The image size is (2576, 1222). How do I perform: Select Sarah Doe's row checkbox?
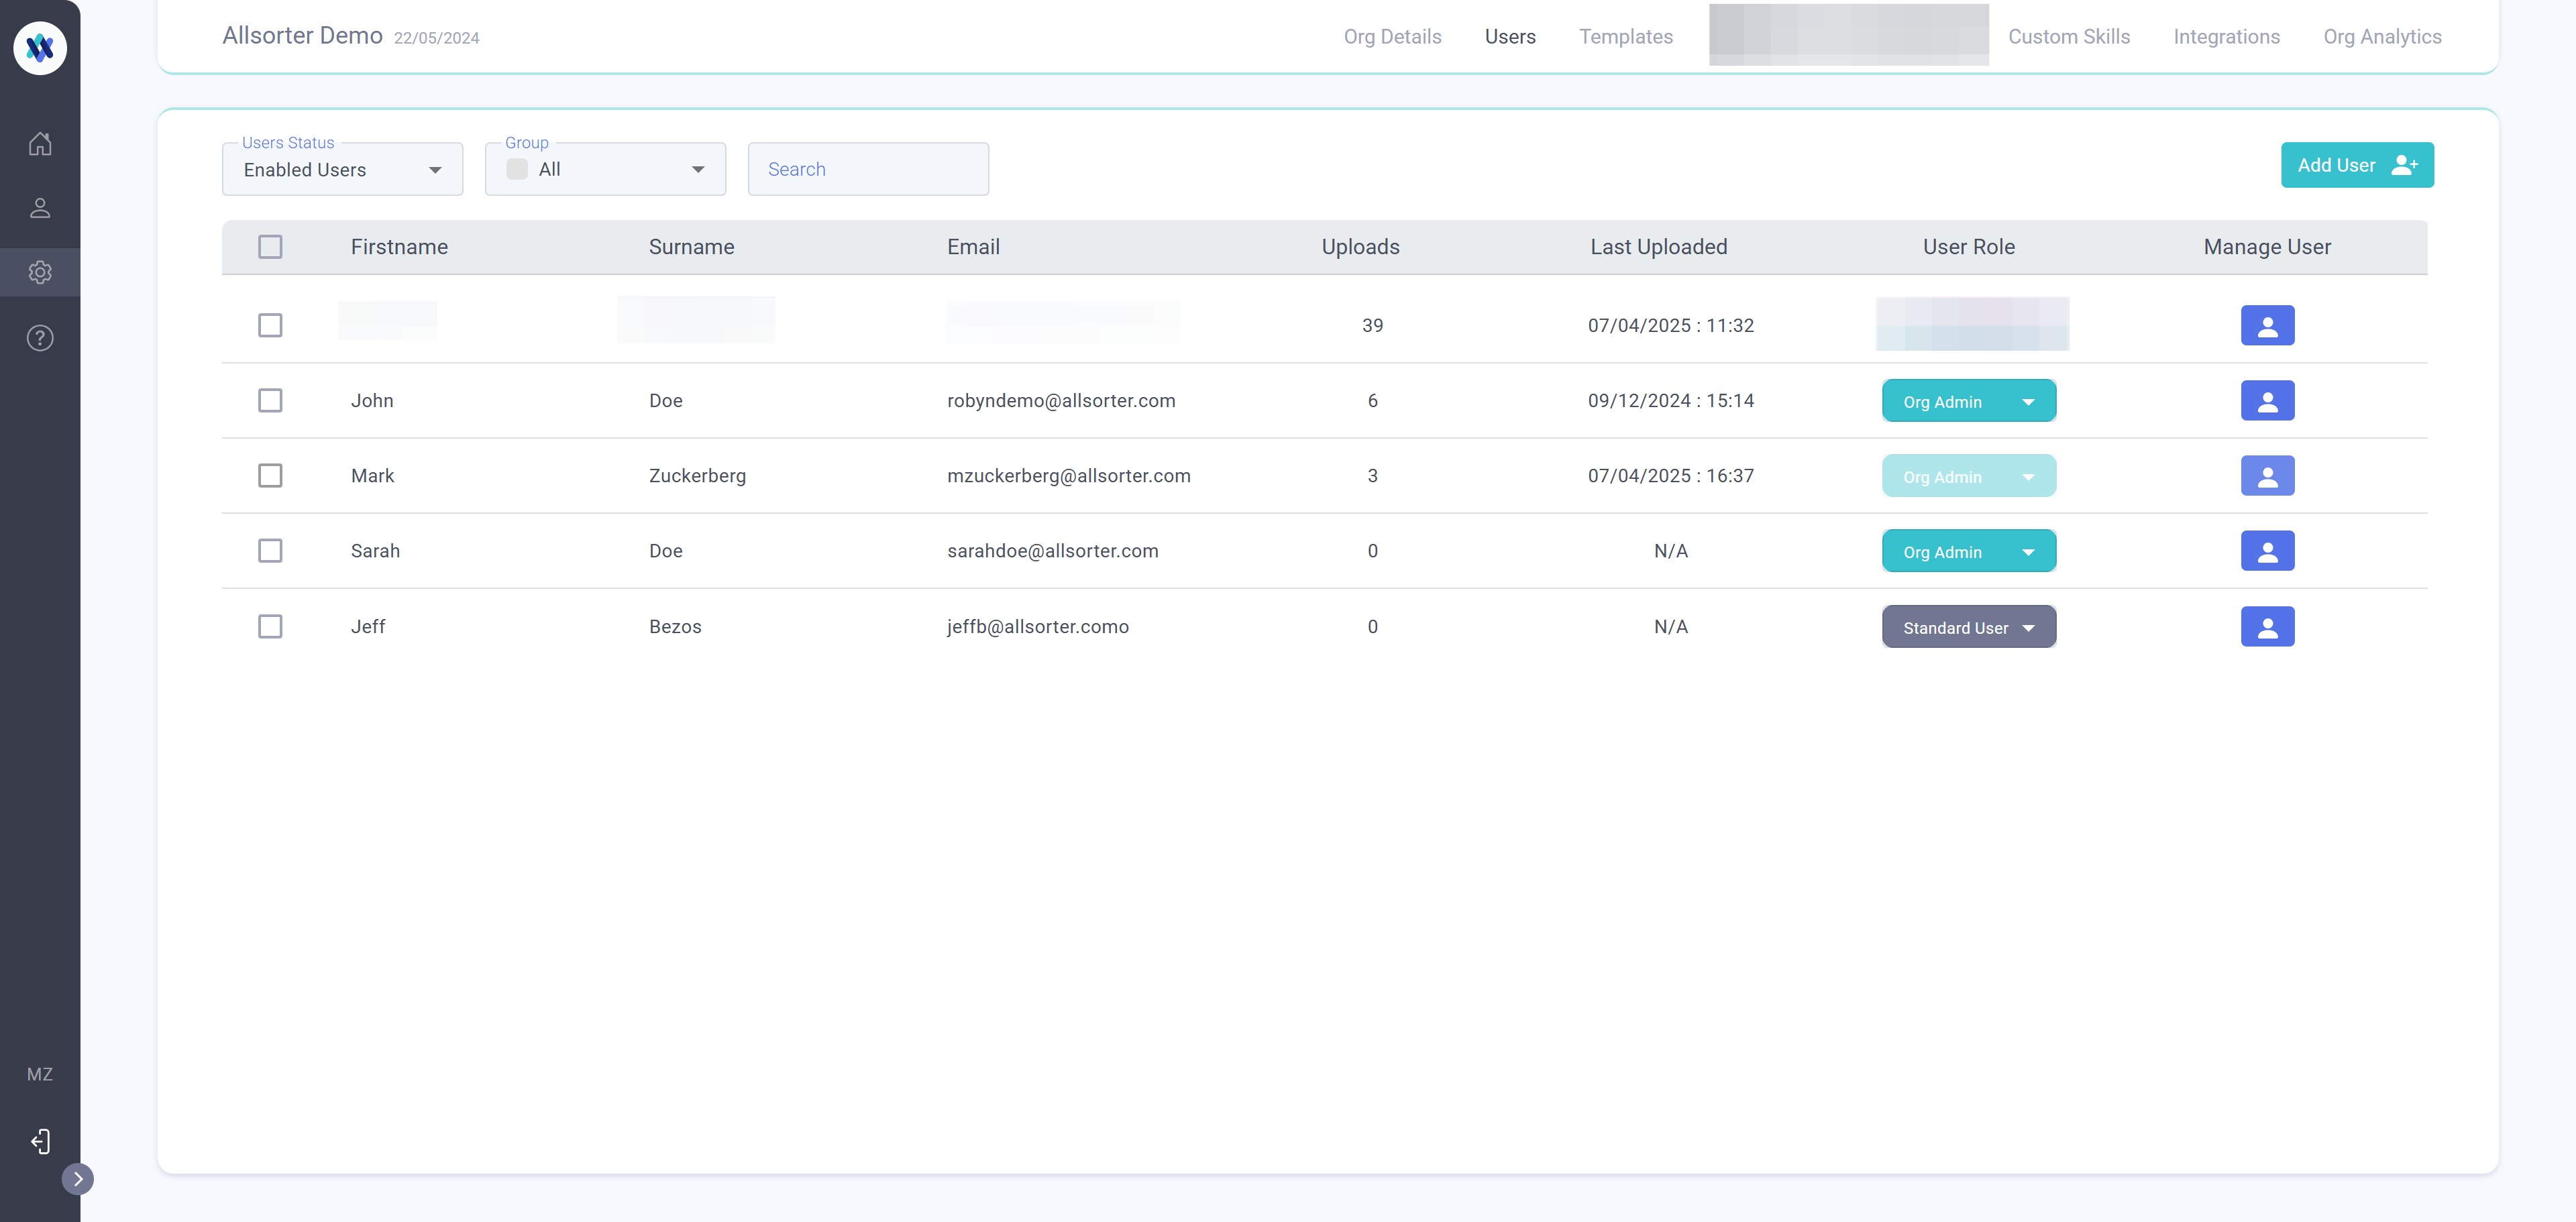270,551
